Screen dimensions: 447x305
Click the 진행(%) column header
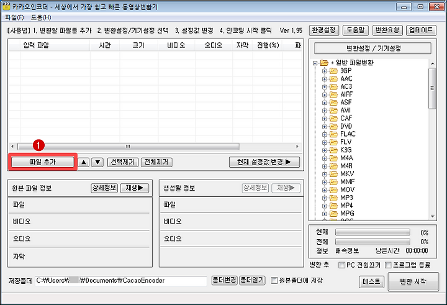[x=268, y=45]
